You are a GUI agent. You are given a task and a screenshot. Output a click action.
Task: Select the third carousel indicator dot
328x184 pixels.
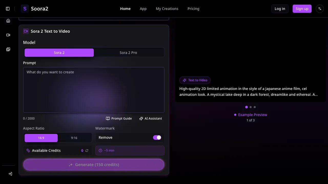tap(254, 107)
